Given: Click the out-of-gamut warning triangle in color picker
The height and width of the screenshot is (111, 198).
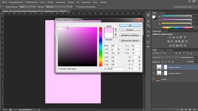Looking at the screenshot, I should click(116, 29).
